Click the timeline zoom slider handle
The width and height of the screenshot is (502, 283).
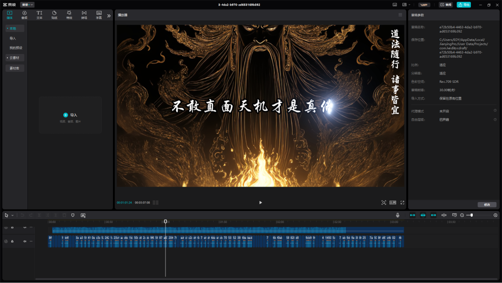pyautogui.click(x=472, y=216)
